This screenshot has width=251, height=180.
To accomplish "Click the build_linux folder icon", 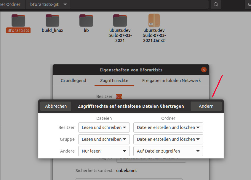I will [x=52, y=20].
